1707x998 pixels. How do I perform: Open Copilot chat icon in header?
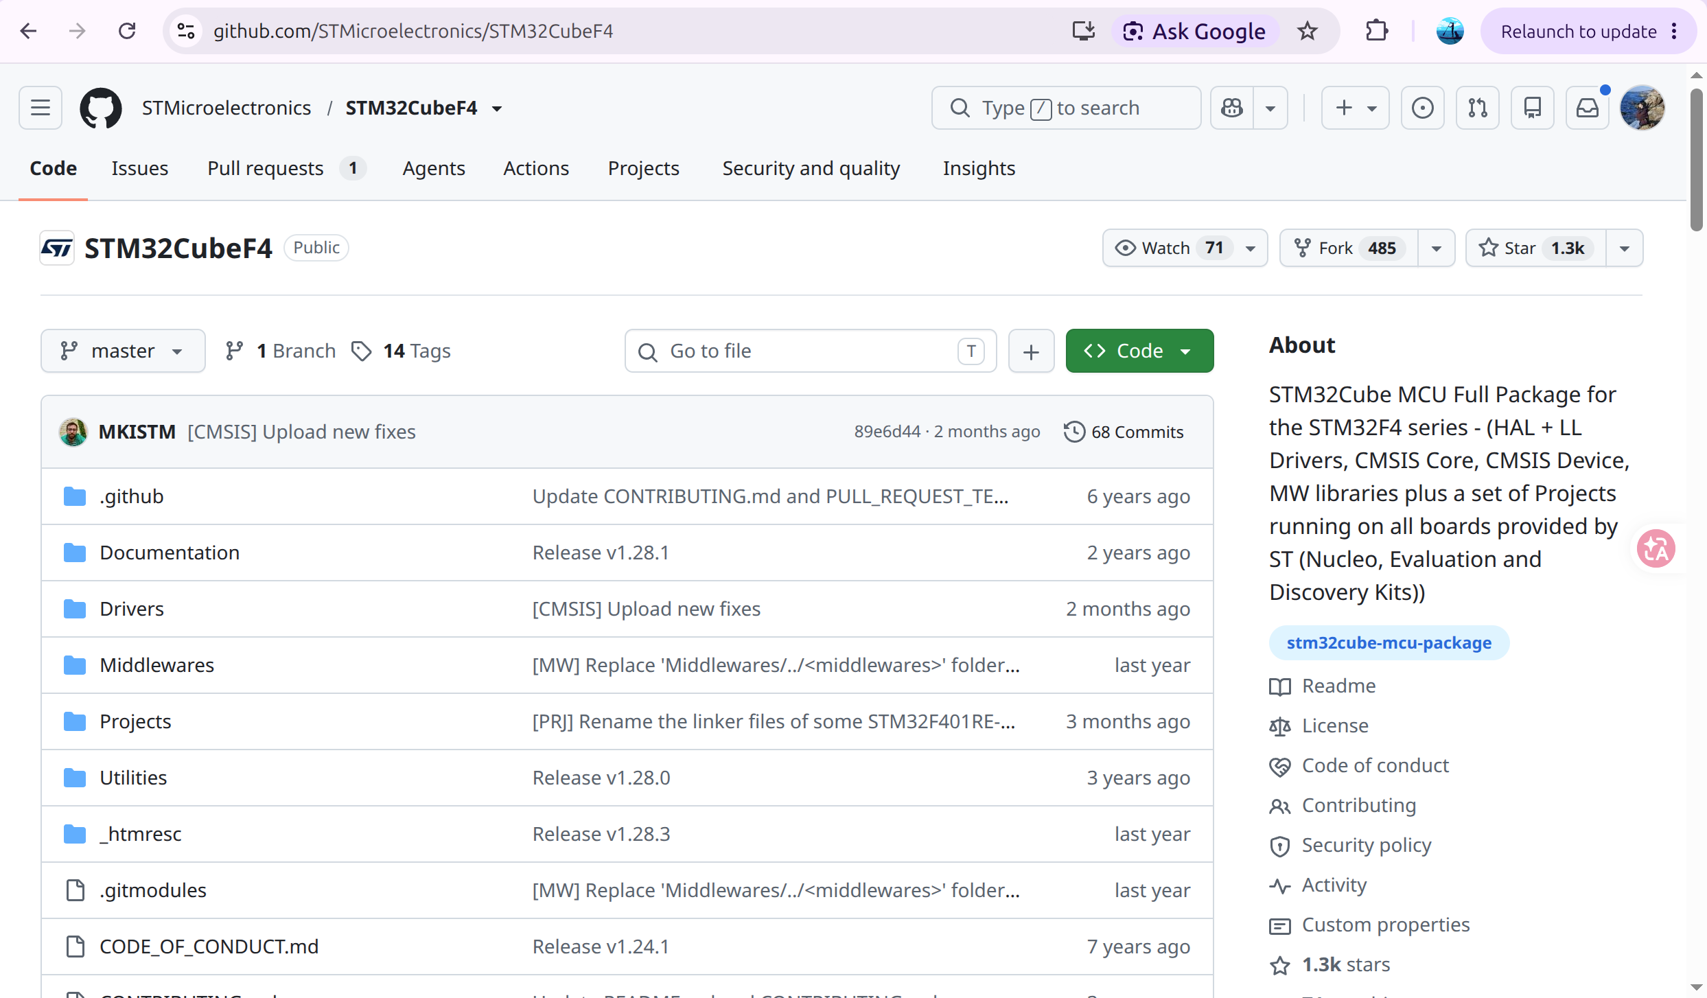pyautogui.click(x=1232, y=108)
